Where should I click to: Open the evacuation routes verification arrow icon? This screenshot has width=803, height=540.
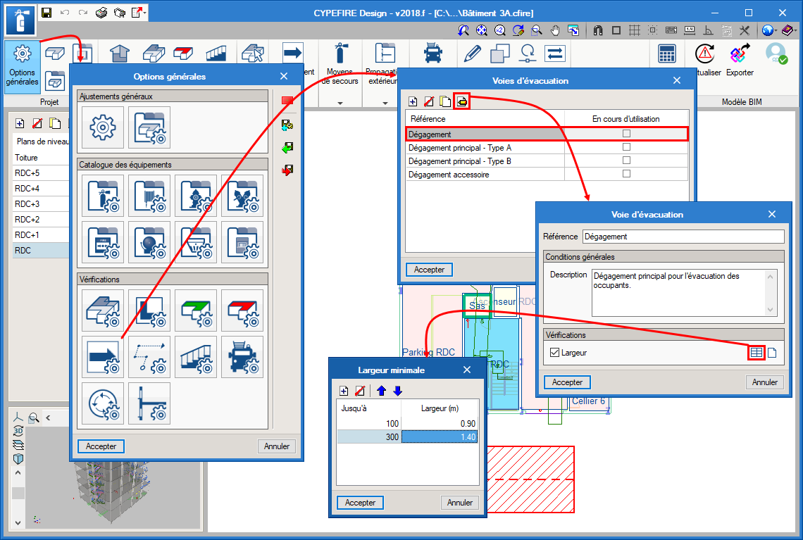click(102, 357)
